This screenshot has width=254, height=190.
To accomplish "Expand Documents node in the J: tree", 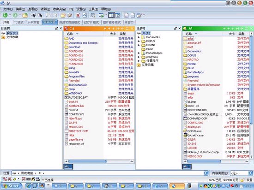I will coord(139,37).
